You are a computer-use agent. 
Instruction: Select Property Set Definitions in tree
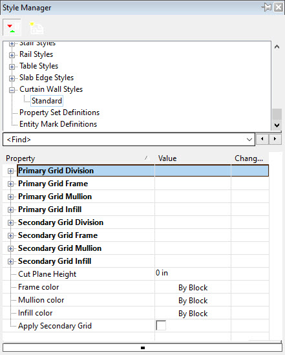click(x=59, y=113)
